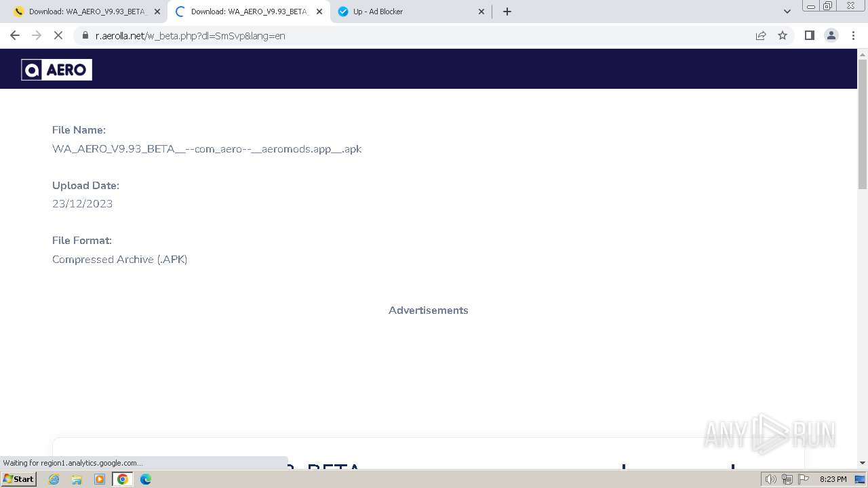Bookmark this tab star icon
Screen dimensions: 868x488
[783, 35]
